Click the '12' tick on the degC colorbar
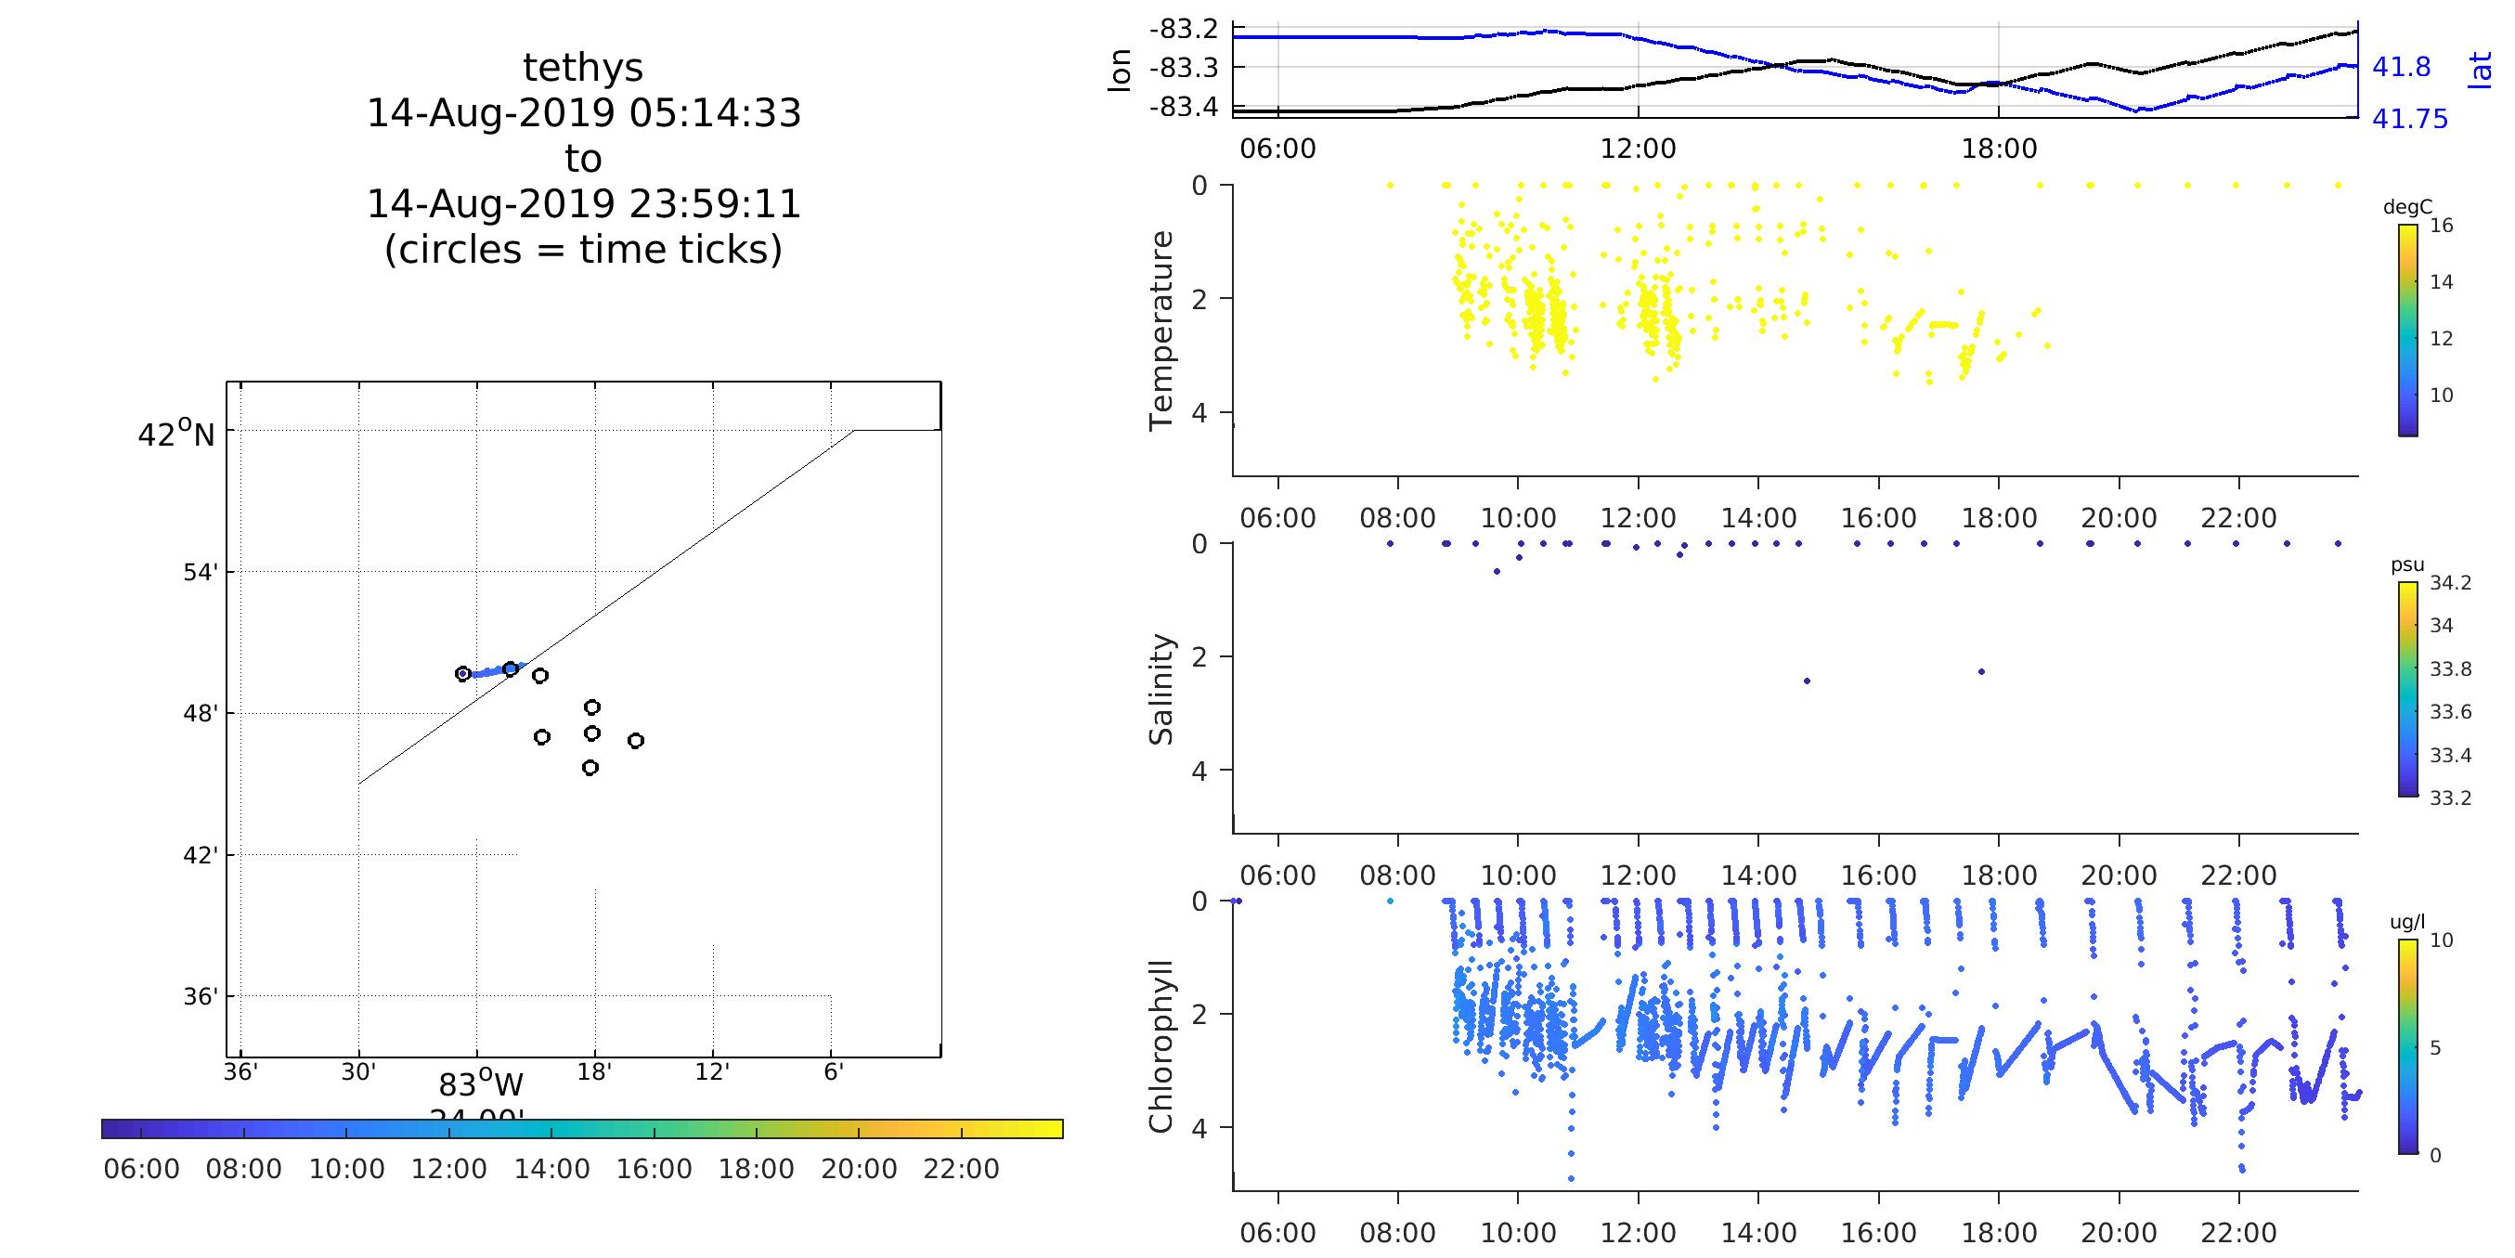 (x=2441, y=339)
